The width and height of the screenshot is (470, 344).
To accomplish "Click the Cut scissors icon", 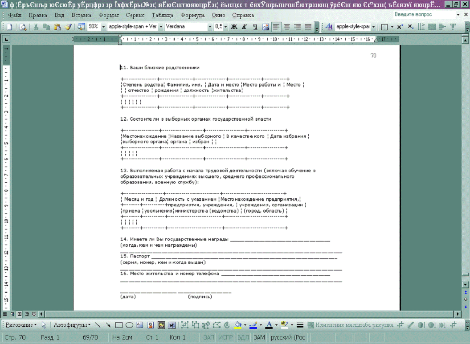I will pos(36,27).
